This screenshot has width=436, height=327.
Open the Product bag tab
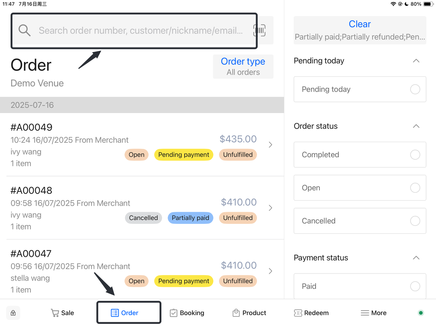coord(249,313)
